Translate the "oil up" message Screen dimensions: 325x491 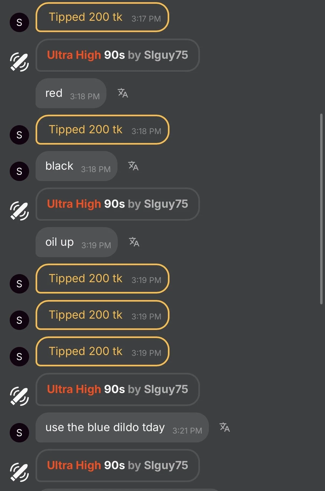coord(134,242)
